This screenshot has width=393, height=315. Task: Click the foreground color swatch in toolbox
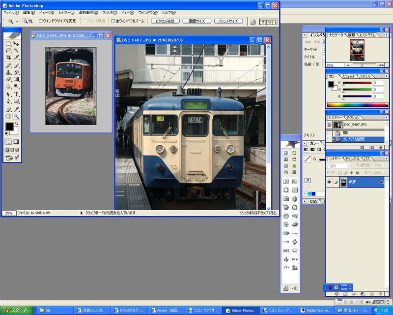[9, 127]
